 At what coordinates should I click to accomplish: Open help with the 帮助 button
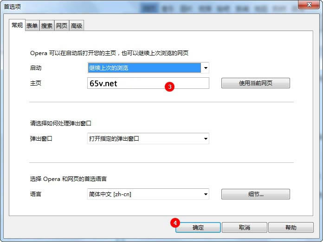tap(291, 227)
